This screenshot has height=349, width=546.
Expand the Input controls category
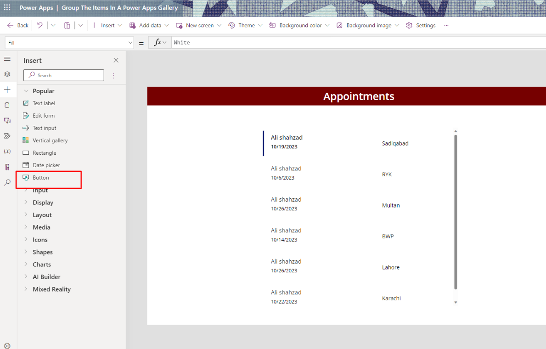point(40,190)
